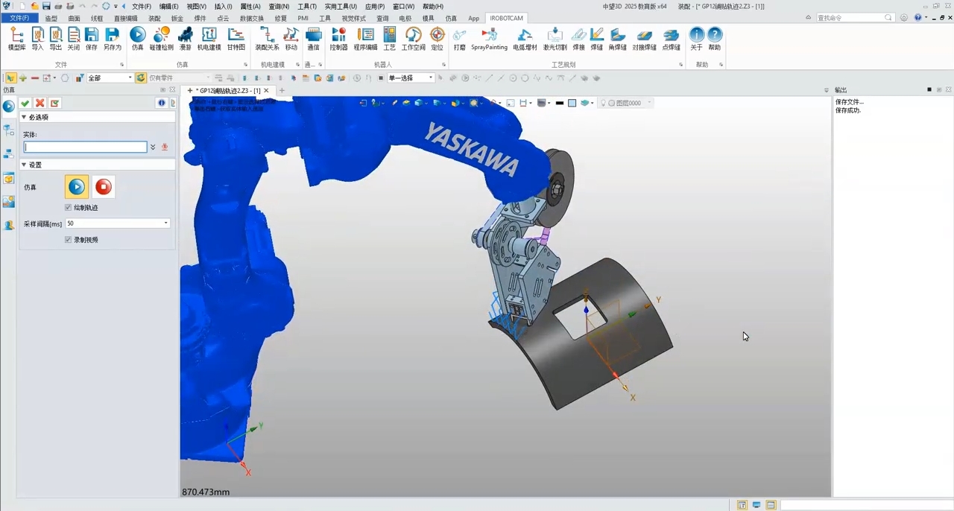This screenshot has height=511, width=954.
Task: Add a new document tab with plus
Action: (x=282, y=91)
